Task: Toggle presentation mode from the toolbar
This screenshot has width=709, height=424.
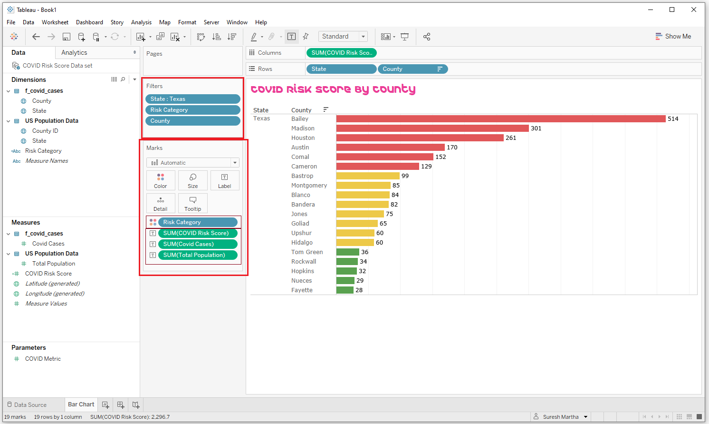Action: pyautogui.click(x=404, y=36)
